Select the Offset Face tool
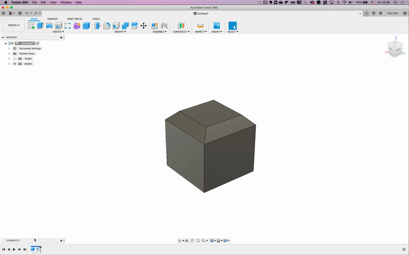409x255 pixels. 134,25
